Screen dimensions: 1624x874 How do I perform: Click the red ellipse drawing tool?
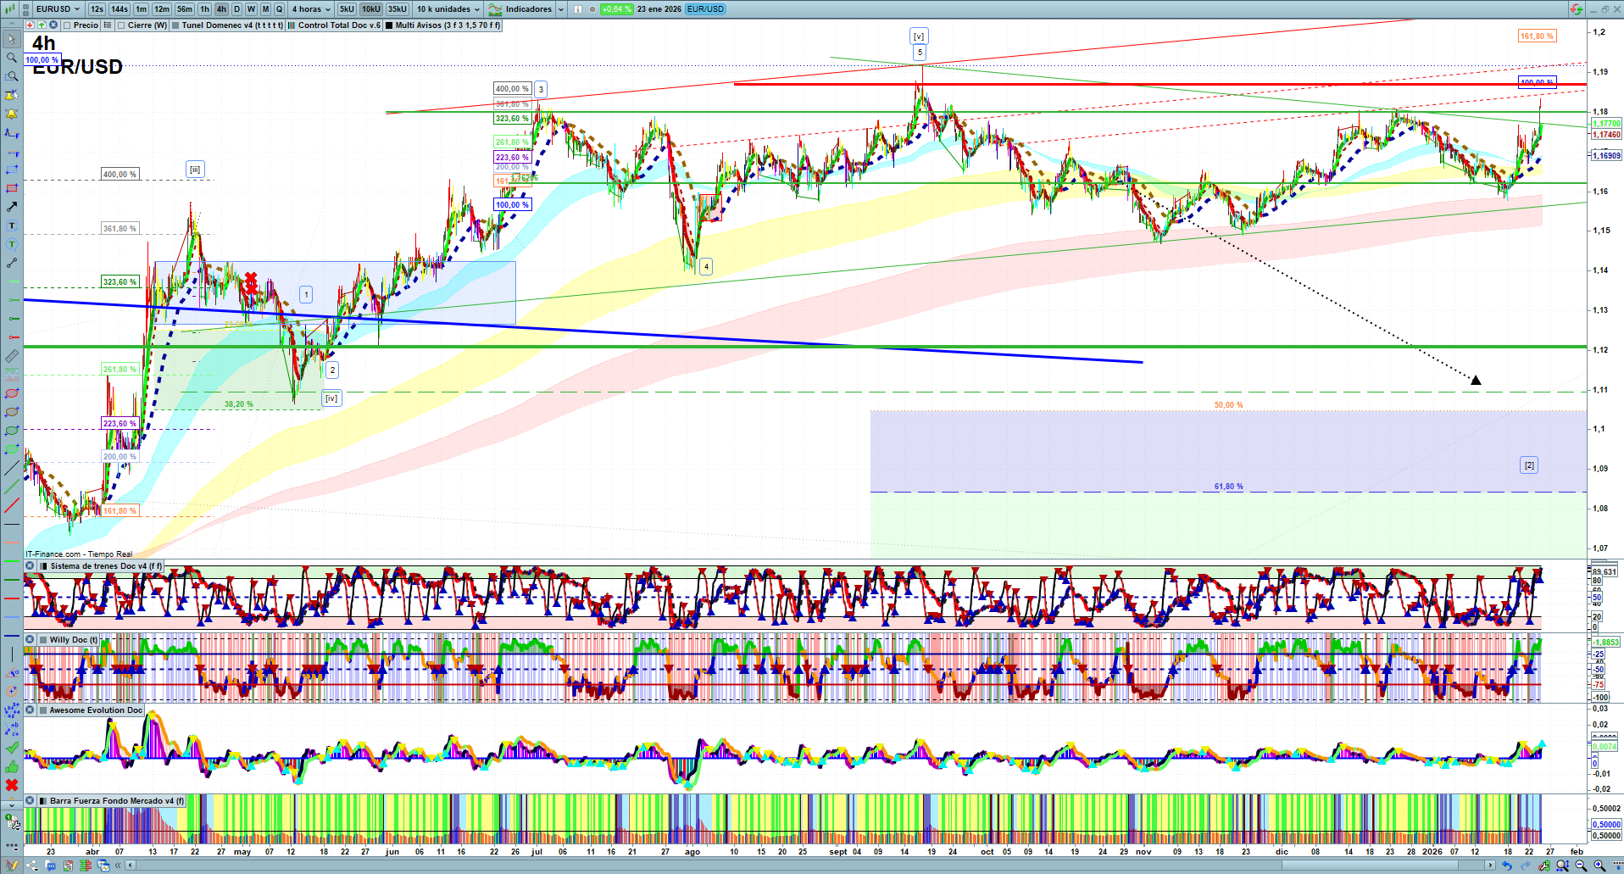click(12, 393)
